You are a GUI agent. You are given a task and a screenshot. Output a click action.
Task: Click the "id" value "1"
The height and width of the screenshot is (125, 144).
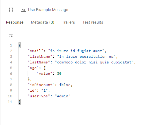pyautogui.click(x=45, y=90)
